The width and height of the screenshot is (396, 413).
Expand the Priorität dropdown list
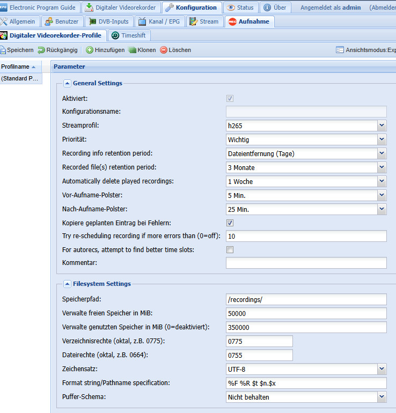(382, 139)
